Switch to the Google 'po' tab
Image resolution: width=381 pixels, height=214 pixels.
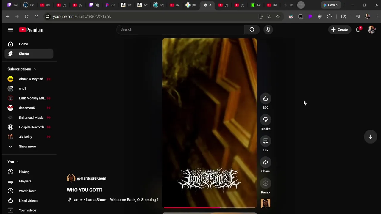pos(190,5)
